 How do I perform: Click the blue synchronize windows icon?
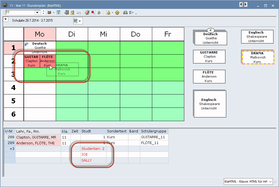(125, 12)
